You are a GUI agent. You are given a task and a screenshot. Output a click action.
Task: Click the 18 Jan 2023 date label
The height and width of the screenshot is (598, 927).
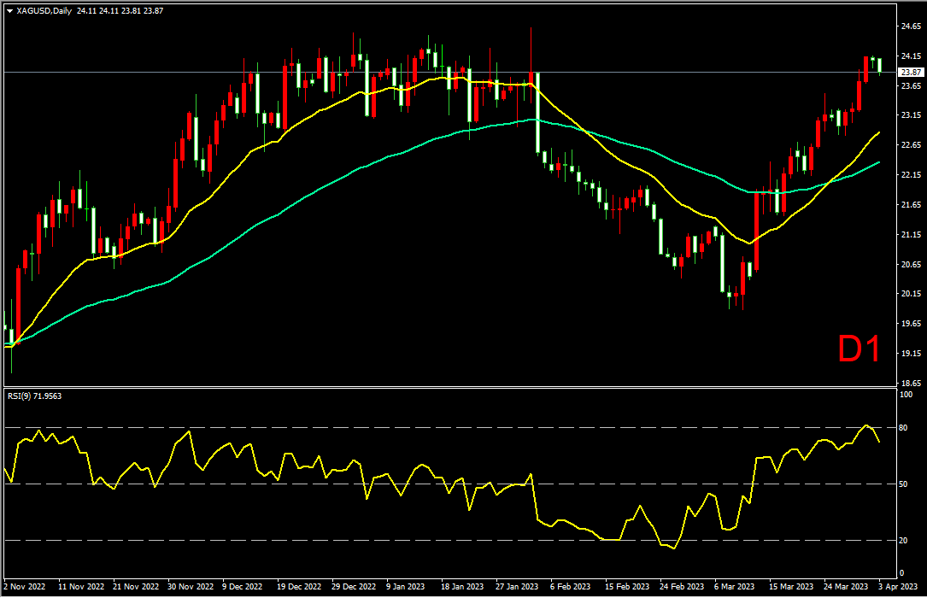(x=462, y=586)
